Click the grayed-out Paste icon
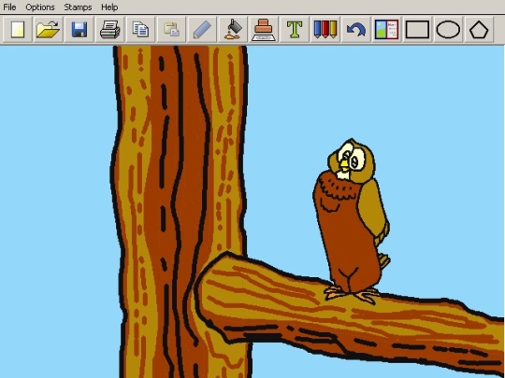This screenshot has height=378, width=505. [172, 30]
